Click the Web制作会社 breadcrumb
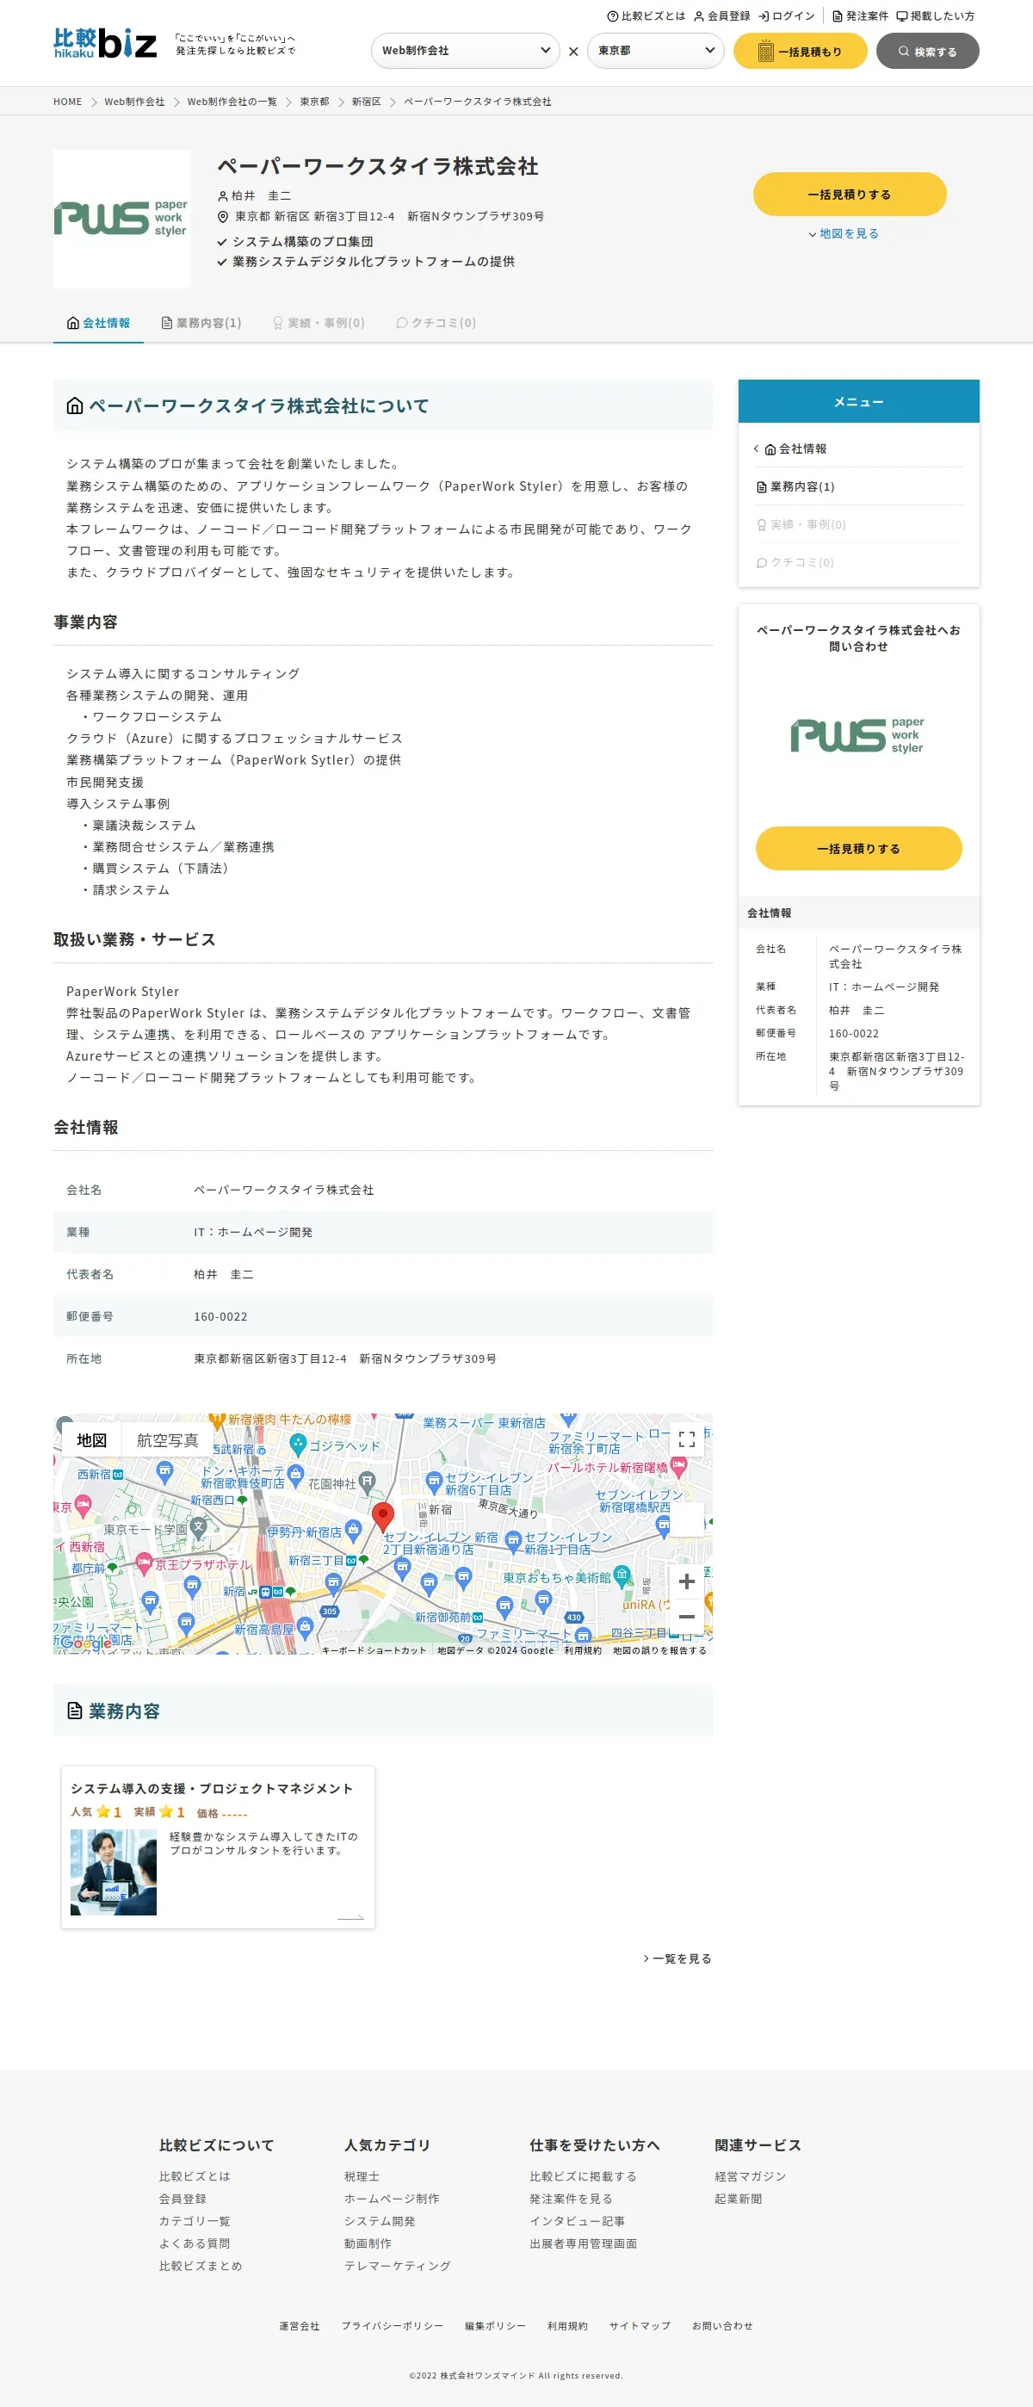Image resolution: width=1033 pixels, height=2407 pixels. point(134,102)
